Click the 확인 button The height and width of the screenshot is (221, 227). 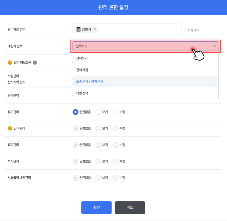[96, 207]
